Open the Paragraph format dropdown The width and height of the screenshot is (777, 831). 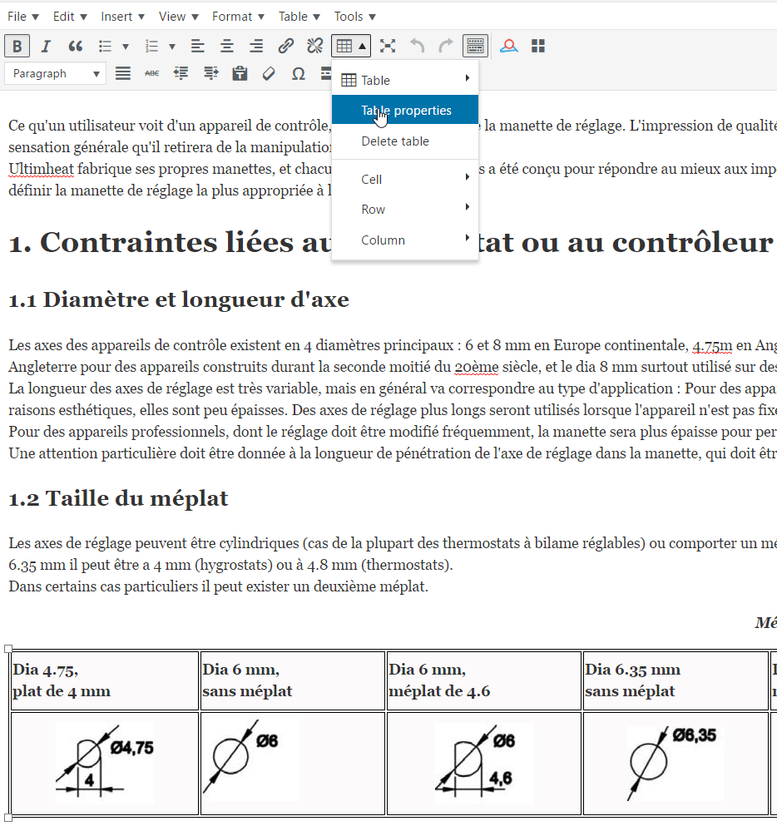pyautogui.click(x=56, y=73)
